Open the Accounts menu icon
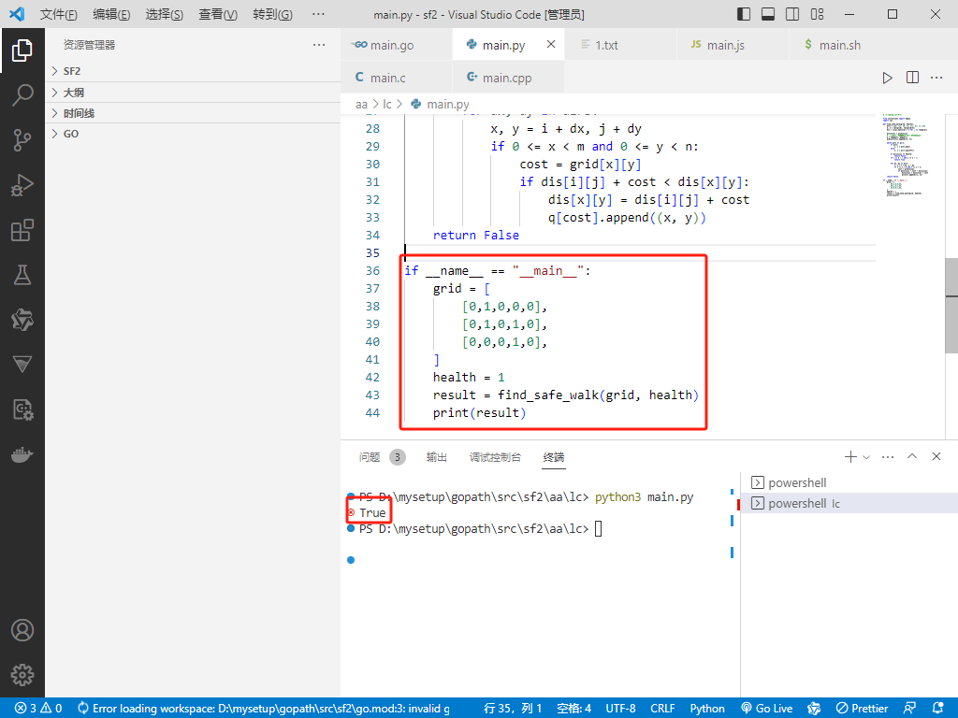 [x=22, y=630]
